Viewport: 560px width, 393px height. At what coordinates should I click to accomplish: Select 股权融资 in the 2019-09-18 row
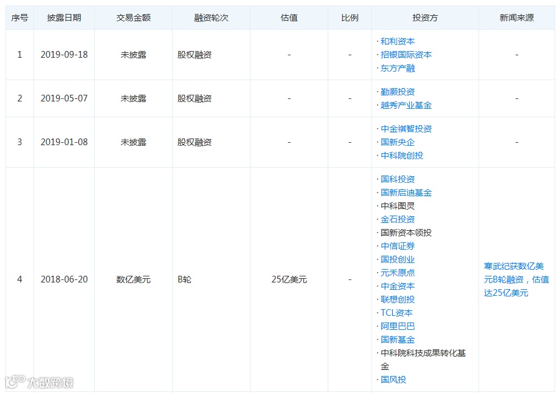[x=195, y=55]
